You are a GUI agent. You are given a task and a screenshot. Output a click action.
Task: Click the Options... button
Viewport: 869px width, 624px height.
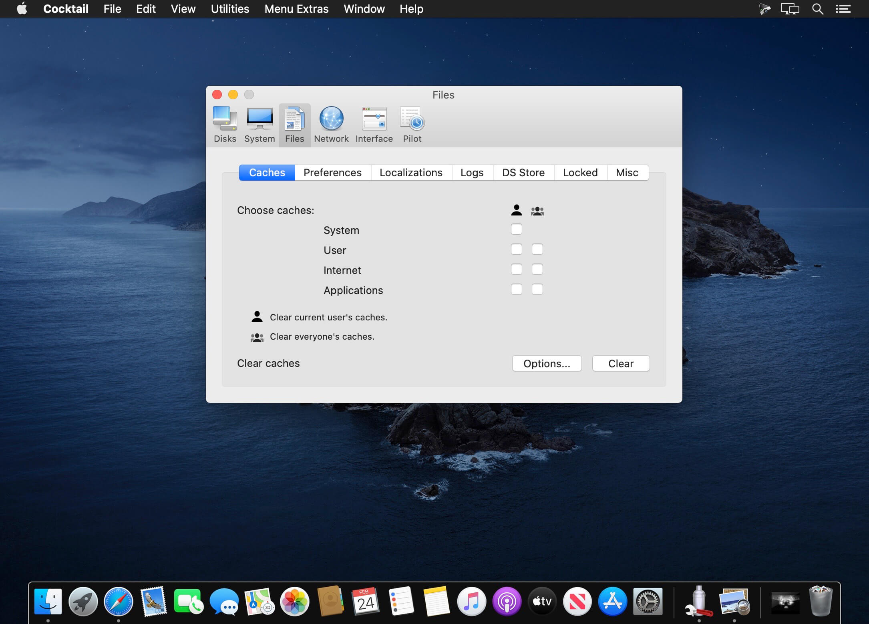(x=547, y=363)
